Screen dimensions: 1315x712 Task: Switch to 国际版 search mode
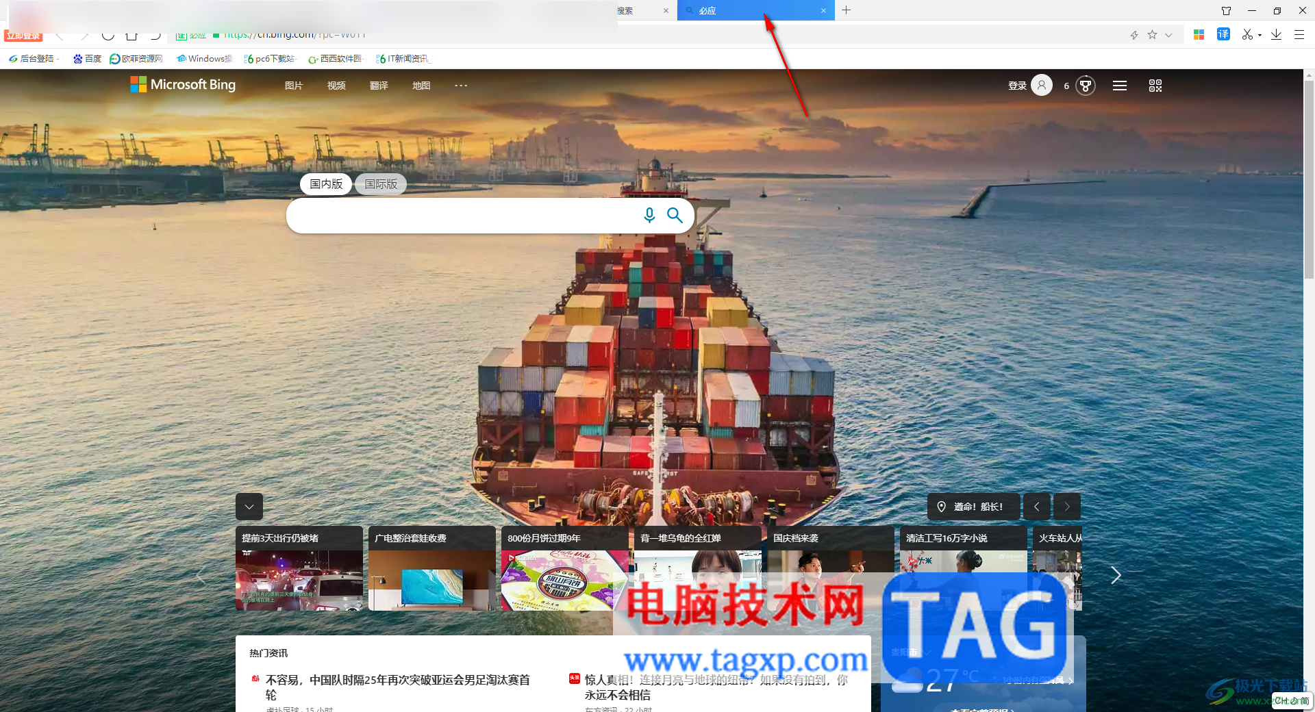point(381,184)
